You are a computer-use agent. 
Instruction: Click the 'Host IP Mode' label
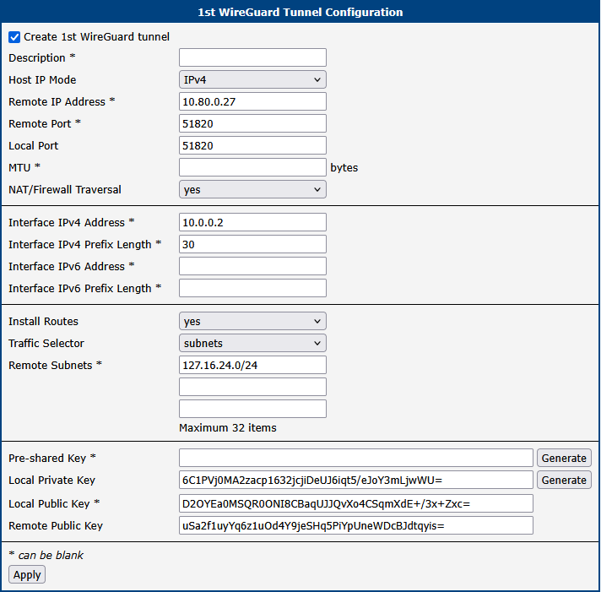tap(42, 79)
